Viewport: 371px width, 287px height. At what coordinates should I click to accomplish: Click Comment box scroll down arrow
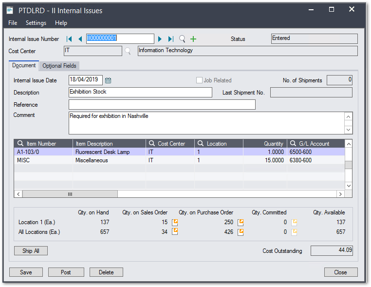click(349, 130)
